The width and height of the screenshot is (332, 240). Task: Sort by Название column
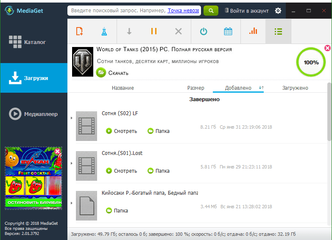(123, 88)
